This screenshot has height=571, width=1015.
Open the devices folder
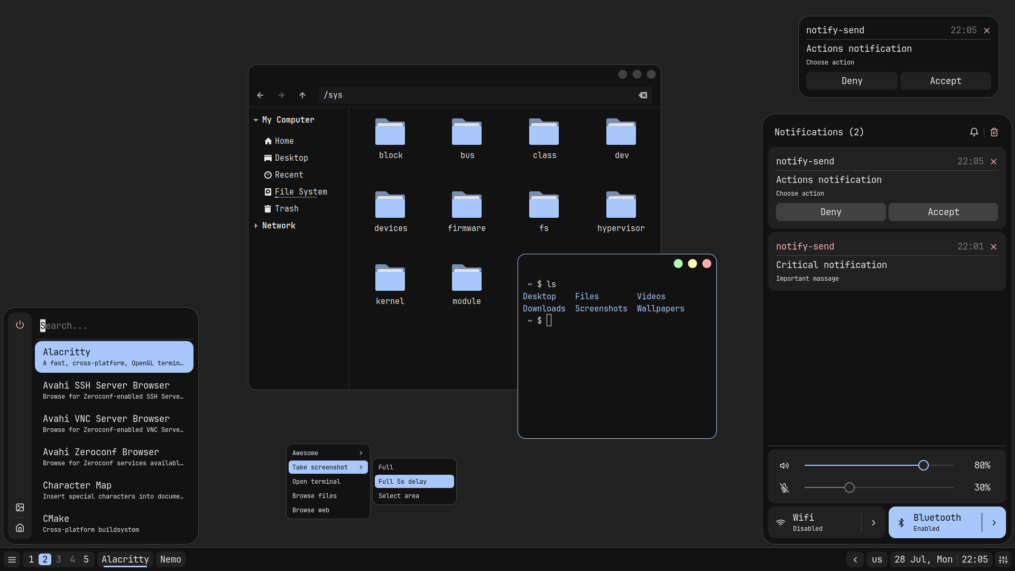pyautogui.click(x=390, y=205)
